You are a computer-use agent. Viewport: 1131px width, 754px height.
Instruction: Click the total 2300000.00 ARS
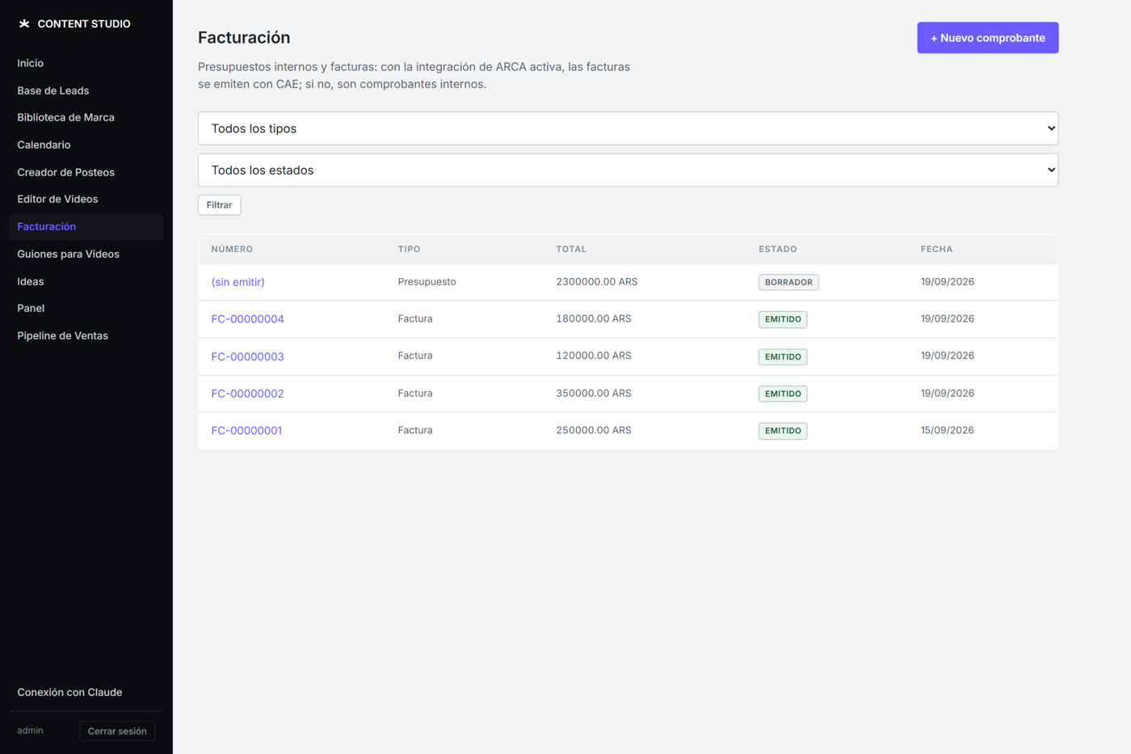[597, 282]
